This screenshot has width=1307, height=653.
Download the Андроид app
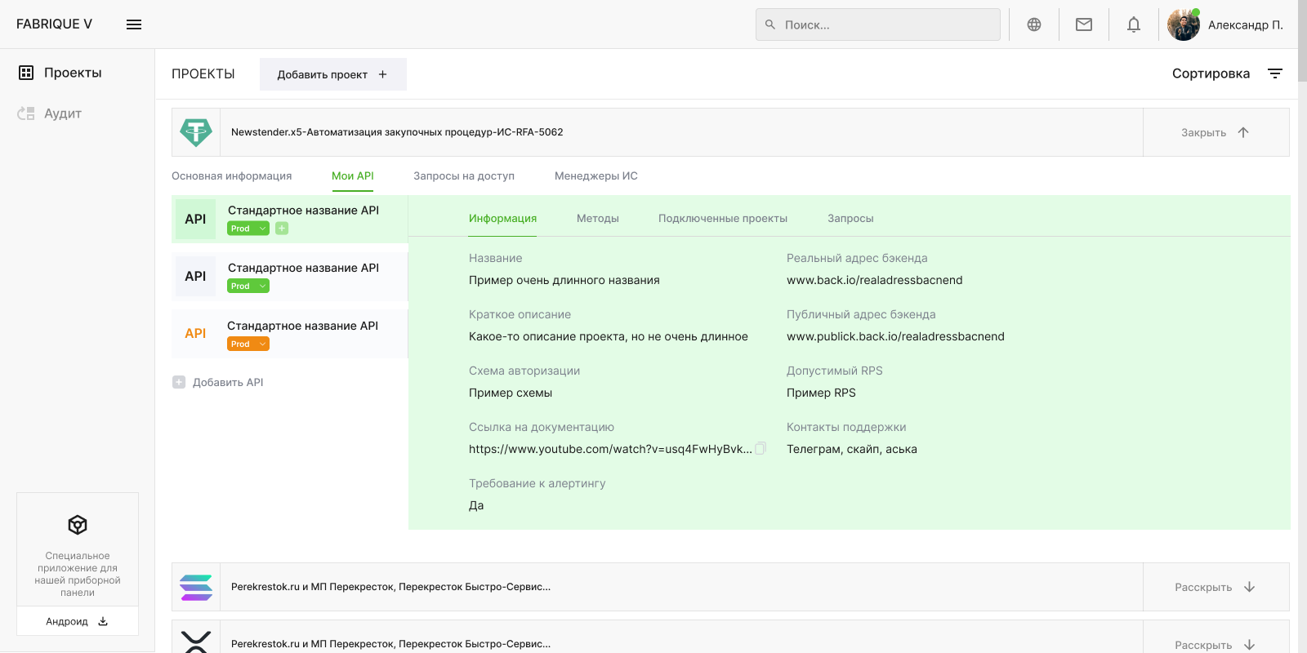point(77,621)
